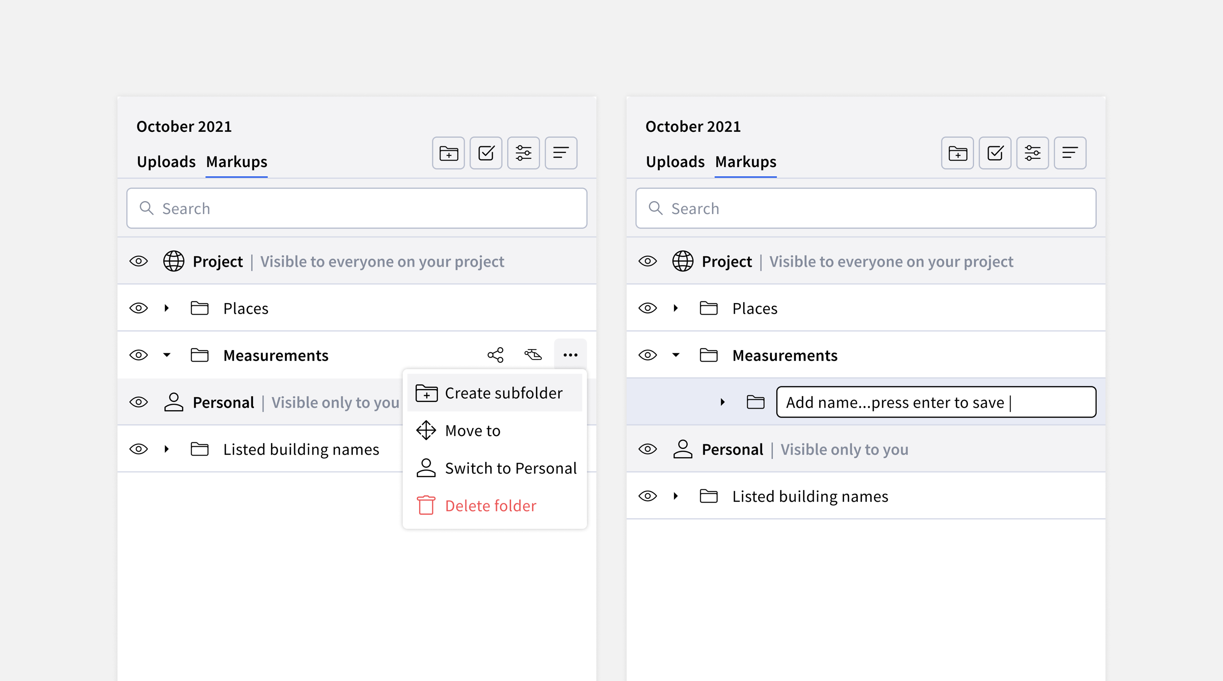The image size is (1223, 681).
Task: Expand Places folder in left panel
Action: pyautogui.click(x=167, y=308)
